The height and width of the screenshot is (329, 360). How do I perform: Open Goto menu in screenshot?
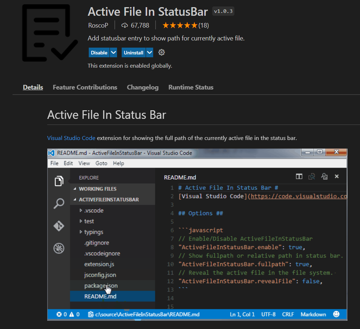click(101, 163)
